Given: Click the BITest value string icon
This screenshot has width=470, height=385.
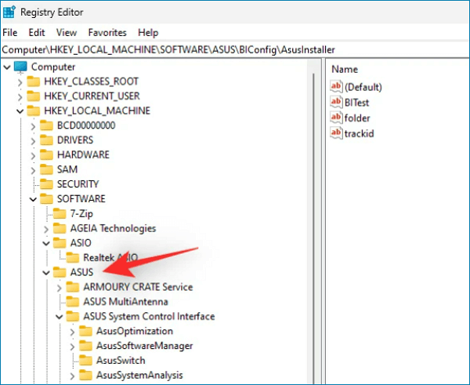Looking at the screenshot, I should [x=336, y=102].
